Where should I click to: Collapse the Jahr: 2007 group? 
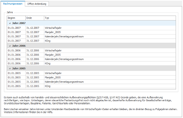(x=10, y=23)
